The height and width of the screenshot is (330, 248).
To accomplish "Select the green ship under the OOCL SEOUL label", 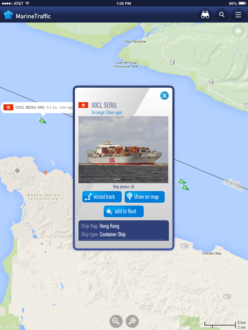I will 42,121.
